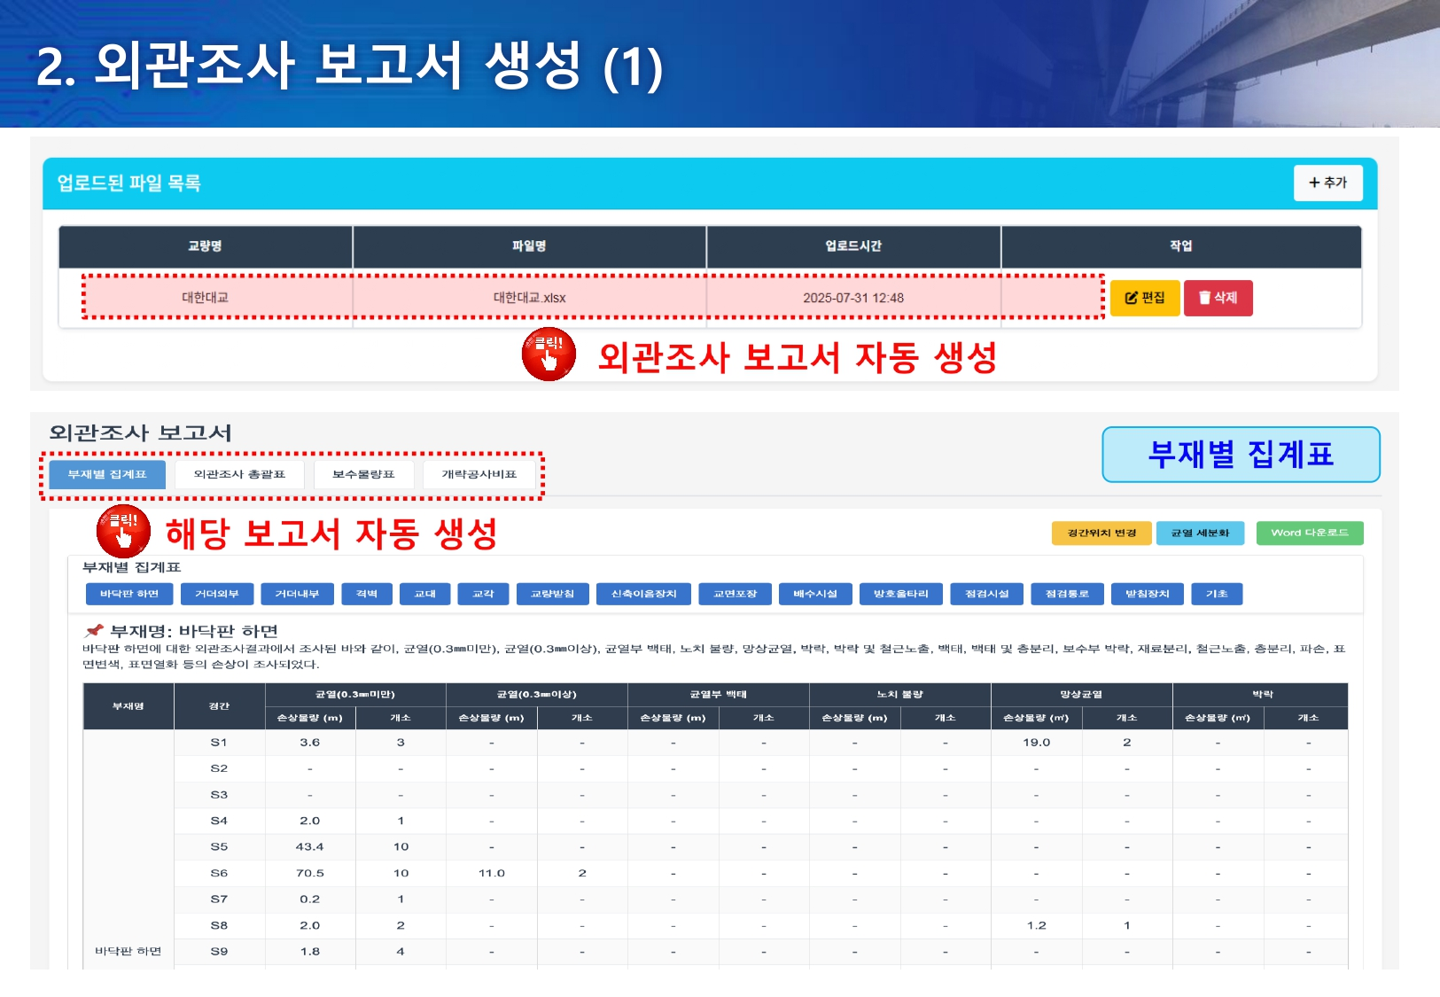Download report with Word 다운로드 button

click(1309, 533)
